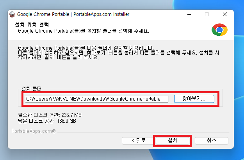Click the instruction paragraph mentioning 찾아보기
Image resolution: width=244 pixels, height=160 pixels.
coord(119,53)
